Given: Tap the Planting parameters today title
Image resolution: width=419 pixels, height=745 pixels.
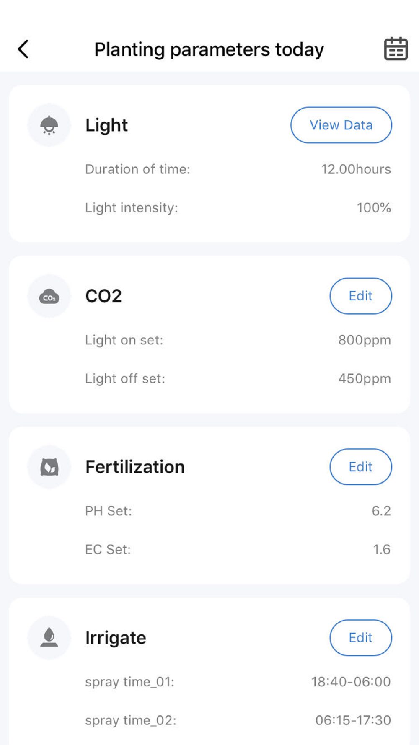Looking at the screenshot, I should [x=209, y=50].
